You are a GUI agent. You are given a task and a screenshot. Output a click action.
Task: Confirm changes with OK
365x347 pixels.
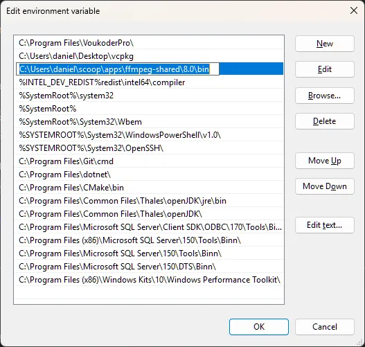click(x=259, y=327)
